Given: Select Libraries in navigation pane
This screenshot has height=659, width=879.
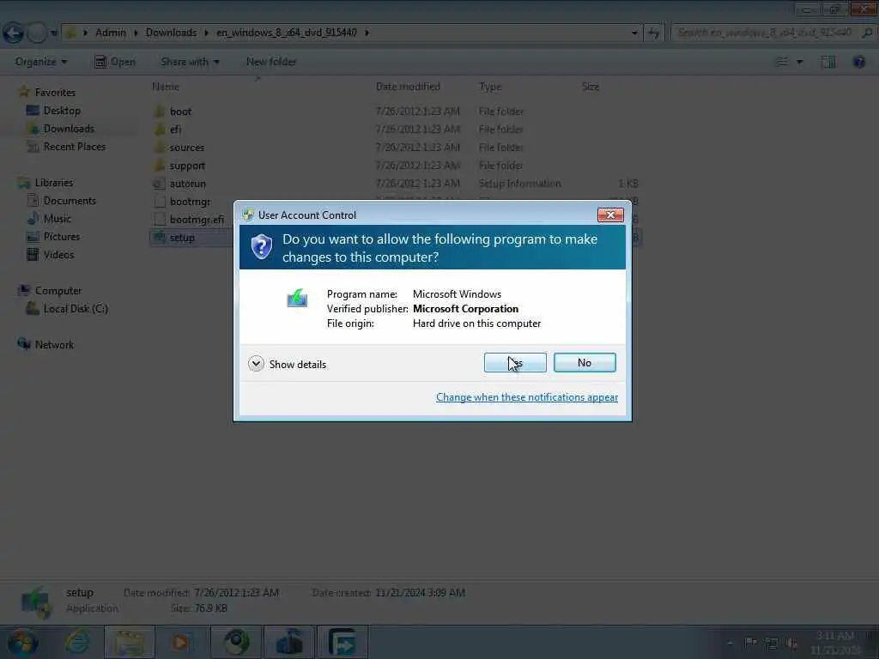Looking at the screenshot, I should pyautogui.click(x=54, y=183).
